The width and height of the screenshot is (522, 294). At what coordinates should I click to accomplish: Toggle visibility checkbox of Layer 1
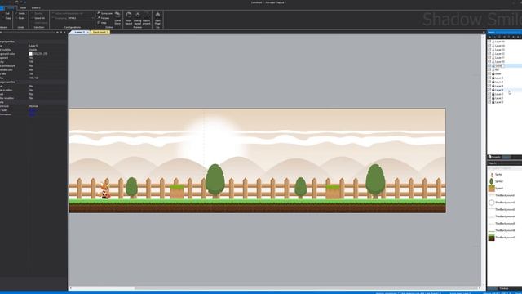(x=489, y=98)
